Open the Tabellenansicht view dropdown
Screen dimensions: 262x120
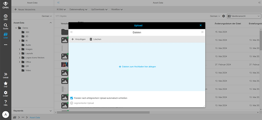click(x=244, y=16)
